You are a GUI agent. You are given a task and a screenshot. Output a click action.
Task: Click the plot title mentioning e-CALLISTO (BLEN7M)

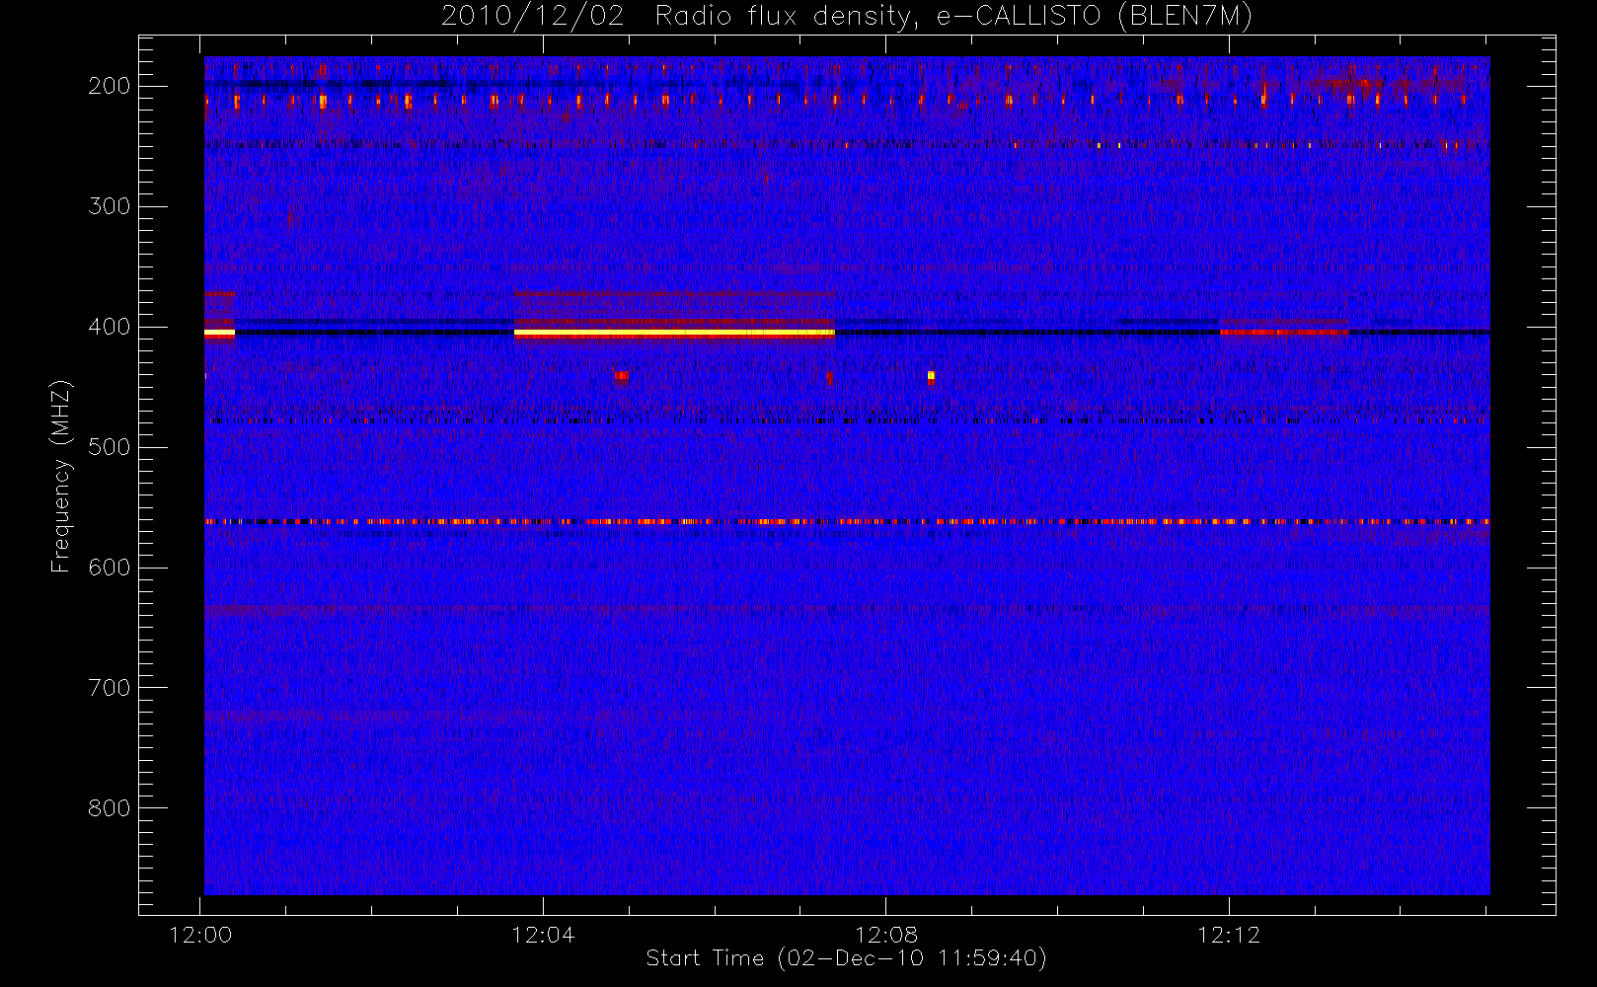pos(846,17)
